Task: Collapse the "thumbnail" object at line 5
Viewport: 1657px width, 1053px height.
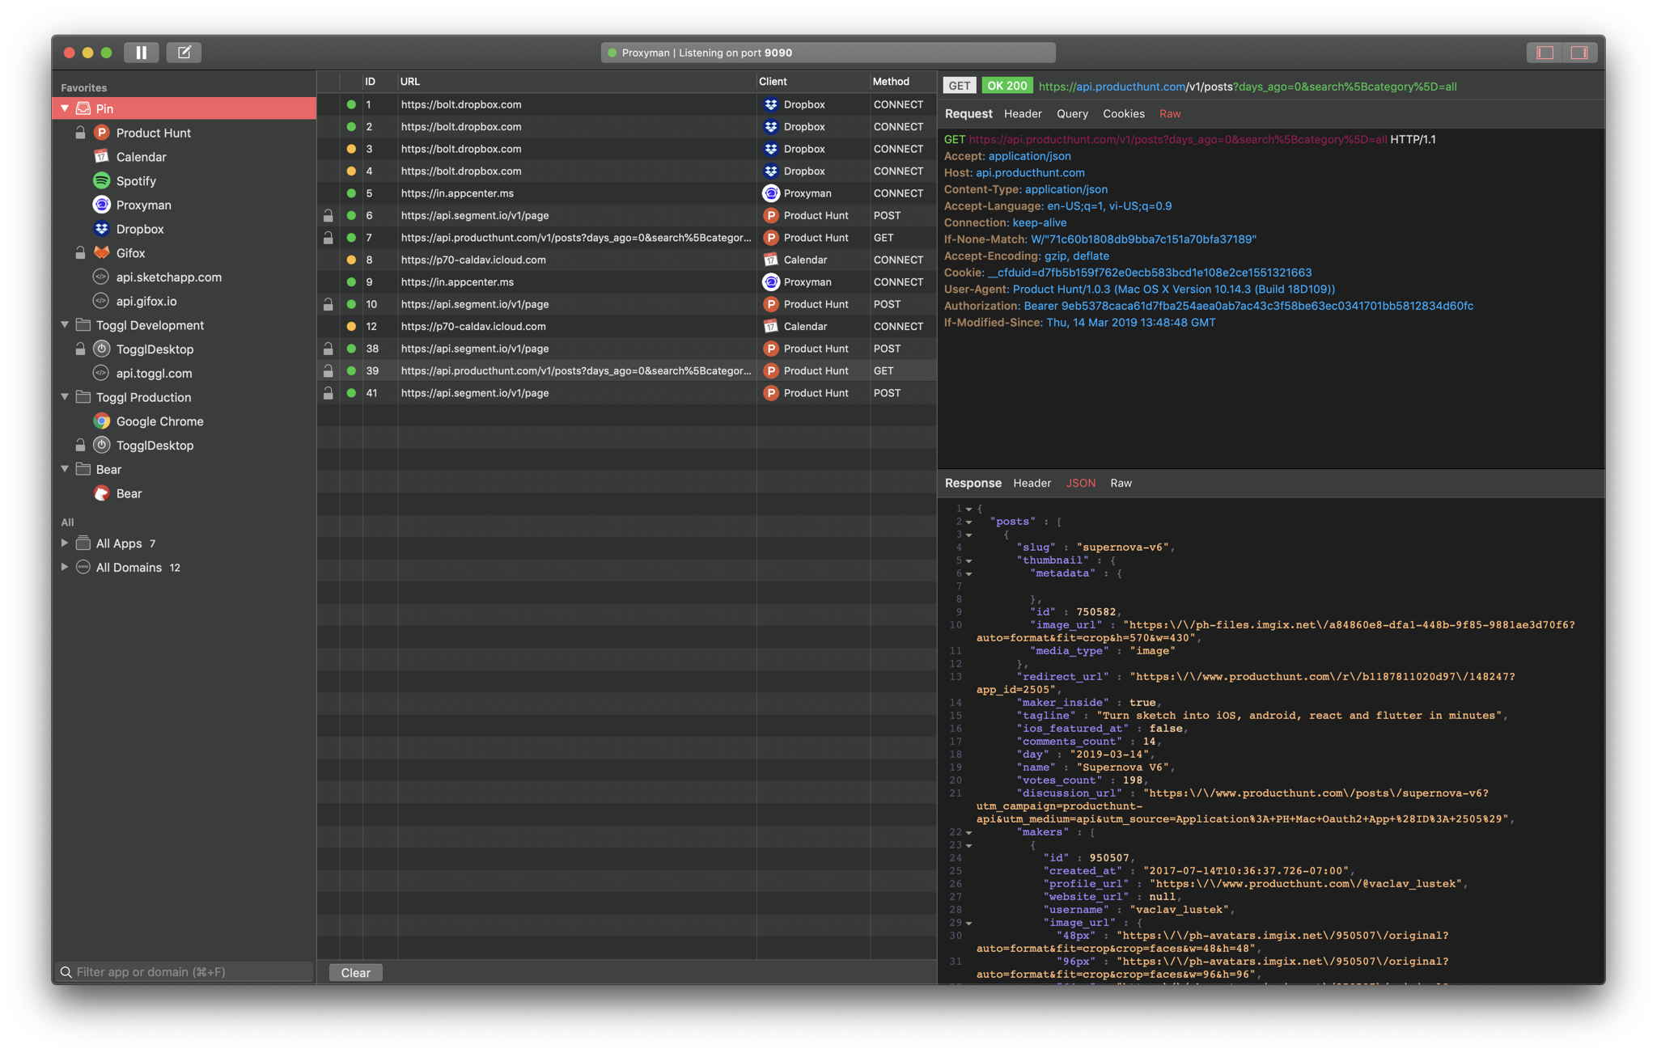Action: pos(969,561)
